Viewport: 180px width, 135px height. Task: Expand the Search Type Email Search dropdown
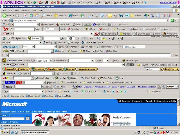(x=50, y=60)
